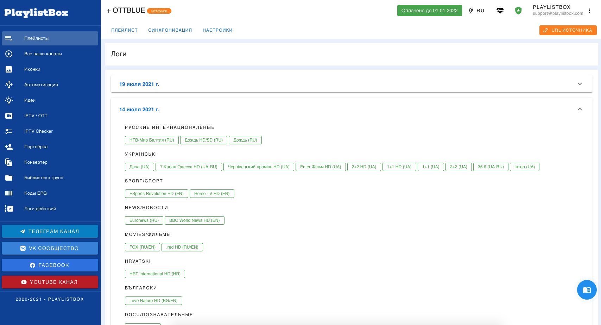Go to Автоматизация in the sidebar

[x=50, y=85]
